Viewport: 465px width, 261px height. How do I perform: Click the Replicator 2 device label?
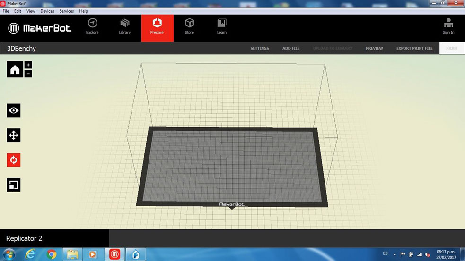pos(24,238)
